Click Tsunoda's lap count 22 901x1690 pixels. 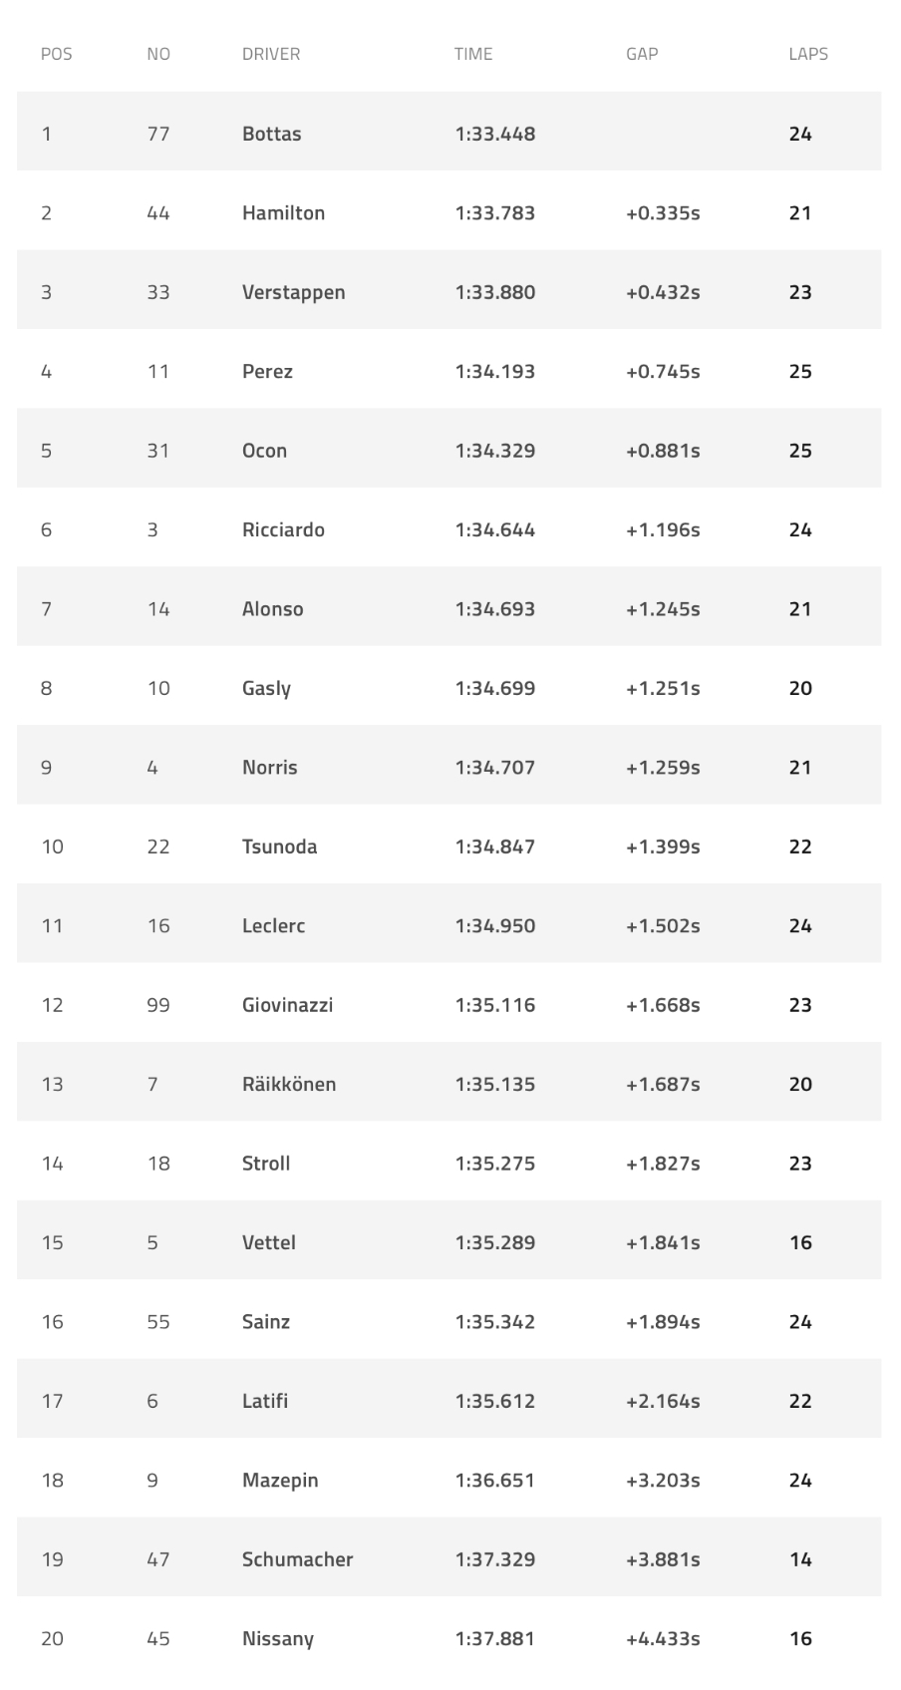pos(800,846)
